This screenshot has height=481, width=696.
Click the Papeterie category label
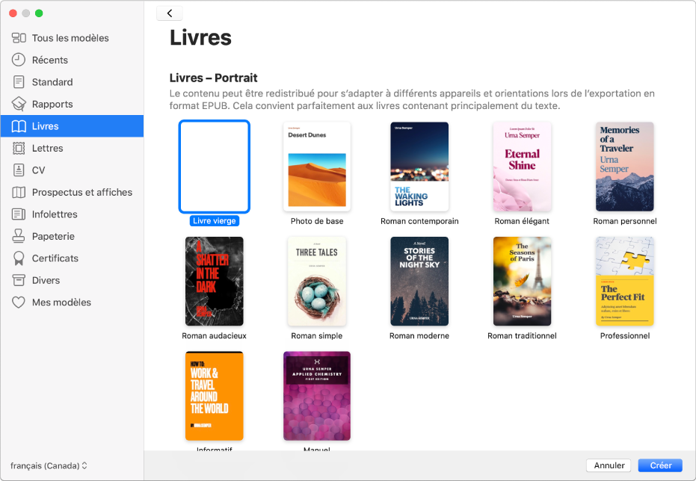pyautogui.click(x=53, y=236)
